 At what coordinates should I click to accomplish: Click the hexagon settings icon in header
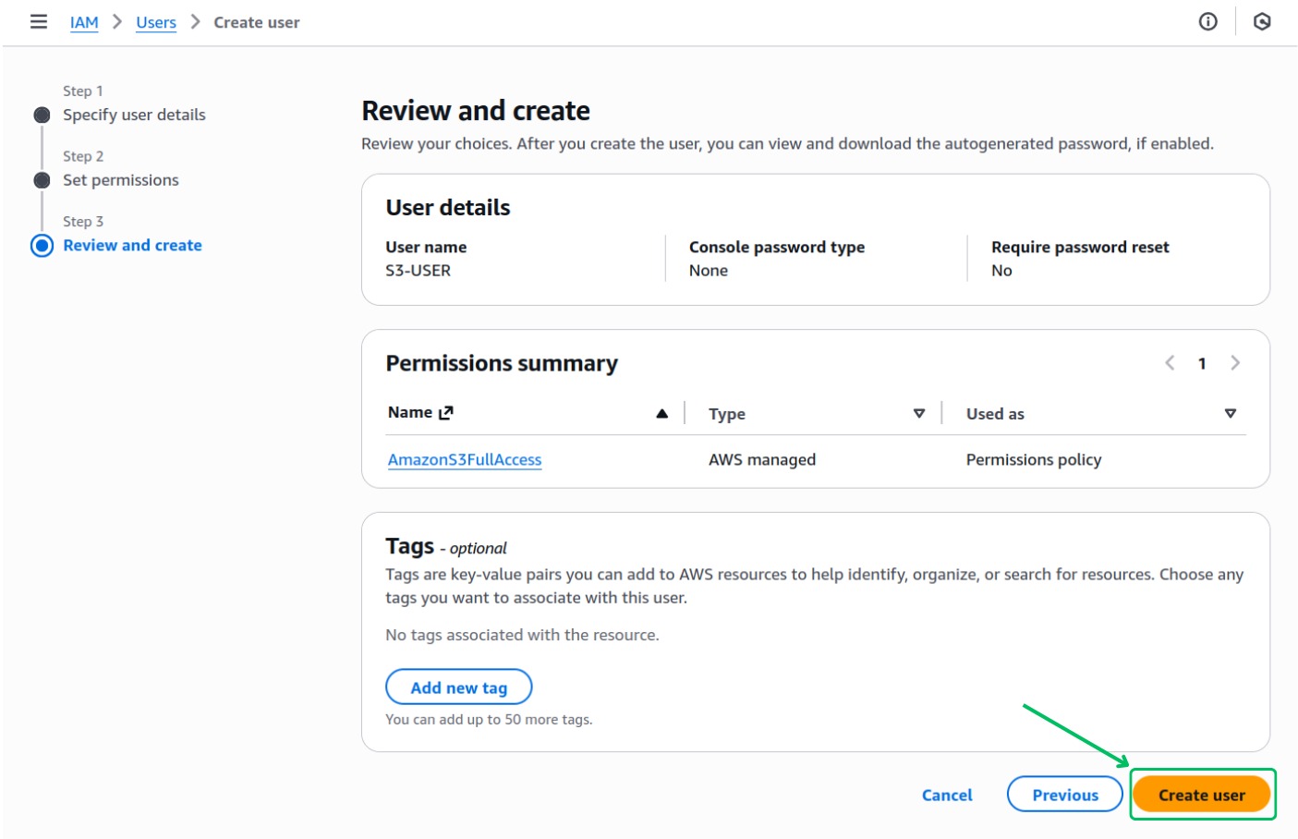[1262, 21]
